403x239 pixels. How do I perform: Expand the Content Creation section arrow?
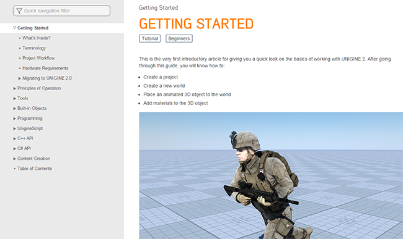coord(14,159)
